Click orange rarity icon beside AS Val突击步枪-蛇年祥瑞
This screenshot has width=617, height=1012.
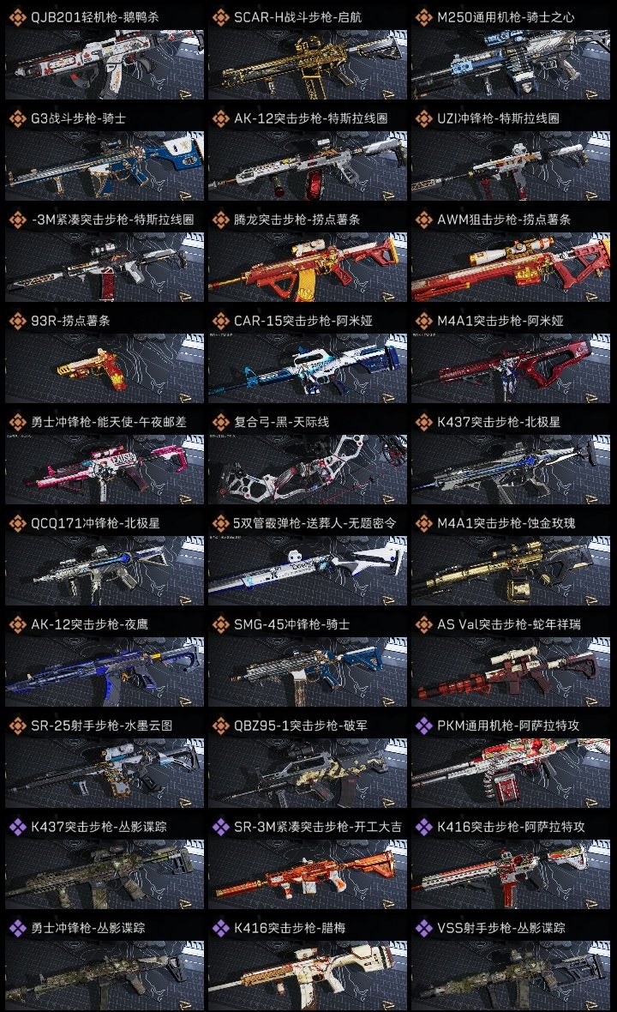click(x=423, y=624)
